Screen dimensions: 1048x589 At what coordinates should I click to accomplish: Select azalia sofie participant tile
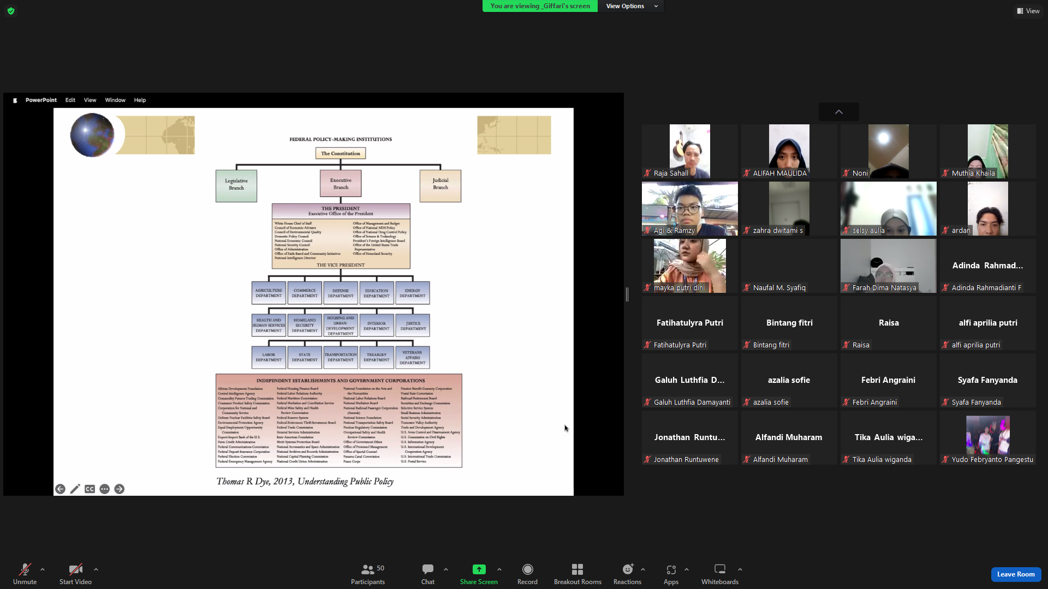pos(789,381)
